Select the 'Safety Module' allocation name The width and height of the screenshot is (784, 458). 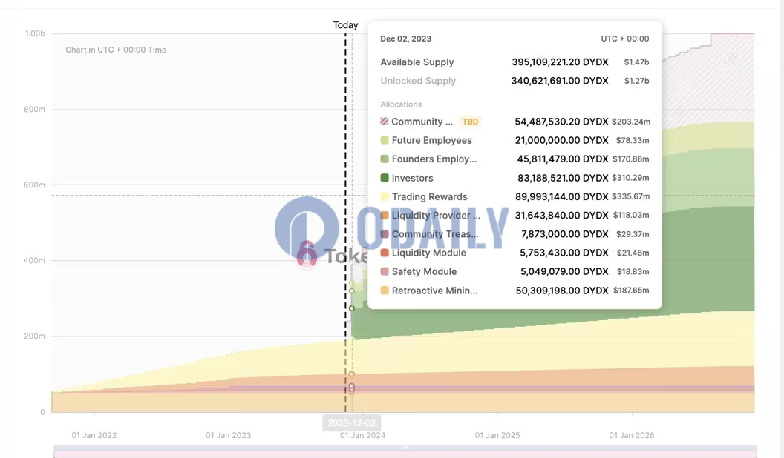pyautogui.click(x=424, y=271)
